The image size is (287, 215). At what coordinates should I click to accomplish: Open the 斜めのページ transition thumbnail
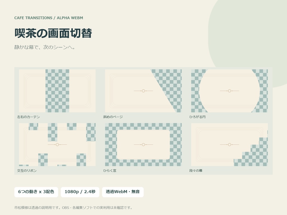click(x=143, y=91)
